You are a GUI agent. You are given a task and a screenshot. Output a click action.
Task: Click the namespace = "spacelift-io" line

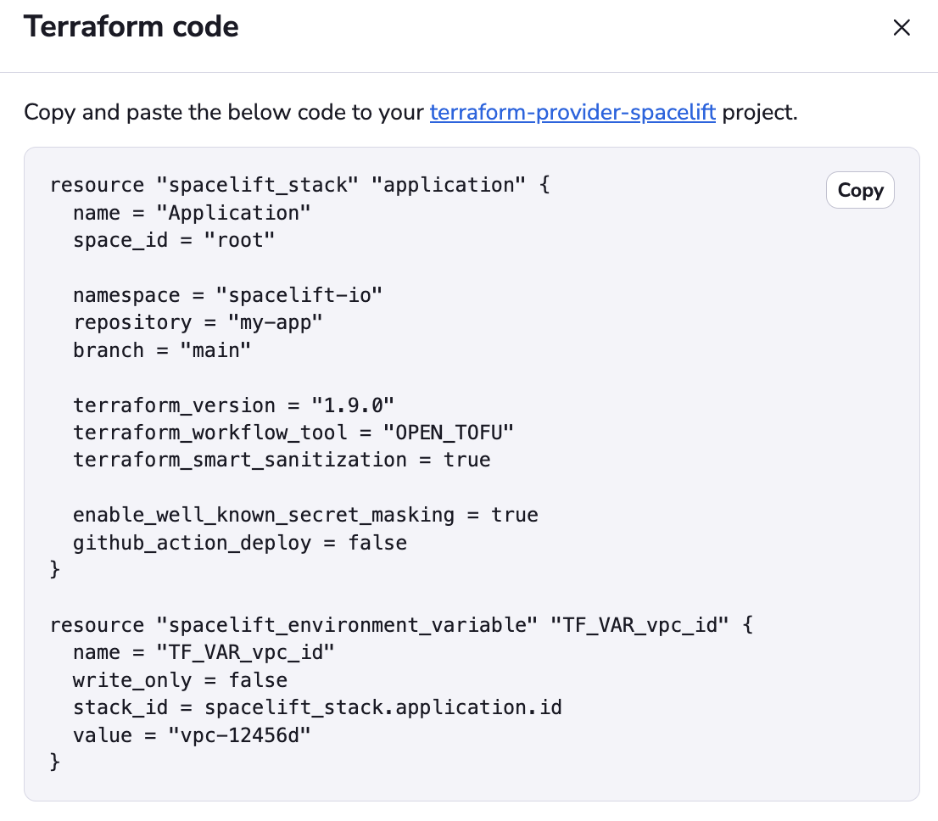pyautogui.click(x=227, y=295)
